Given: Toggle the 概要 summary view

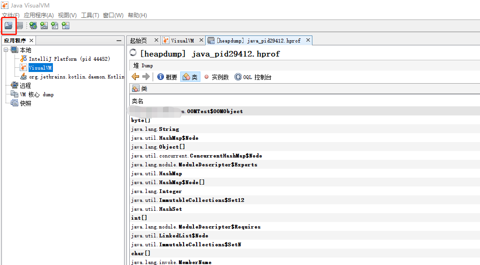Looking at the screenshot, I should (x=167, y=77).
